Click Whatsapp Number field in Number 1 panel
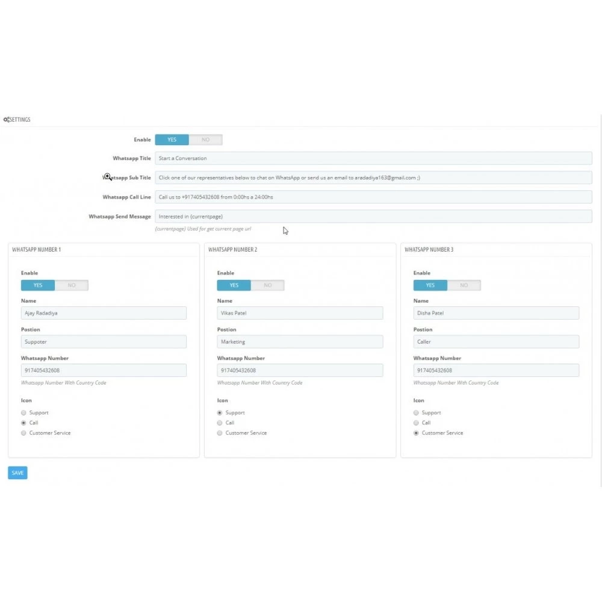This screenshot has height=602, width=602. [104, 370]
